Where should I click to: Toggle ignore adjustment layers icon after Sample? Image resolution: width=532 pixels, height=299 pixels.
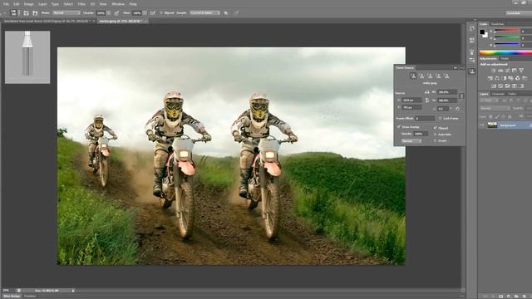point(226,13)
